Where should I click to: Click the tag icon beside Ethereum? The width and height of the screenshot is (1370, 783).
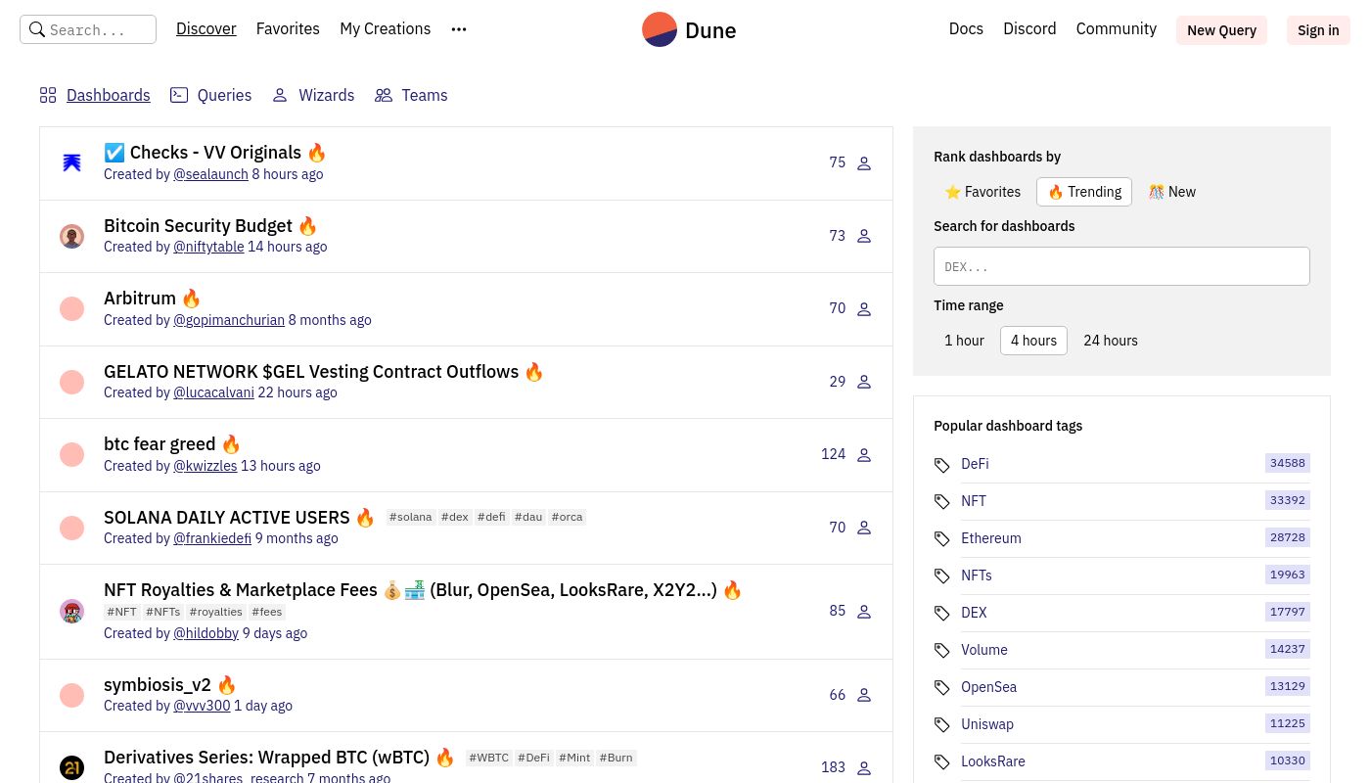click(x=942, y=539)
